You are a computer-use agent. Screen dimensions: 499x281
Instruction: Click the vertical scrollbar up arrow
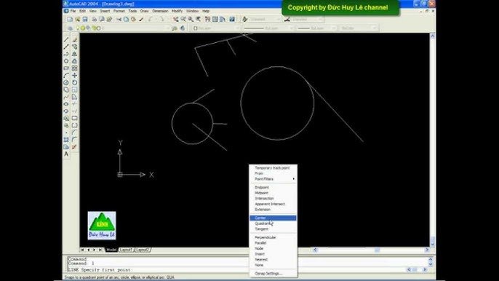pyautogui.click(x=432, y=36)
